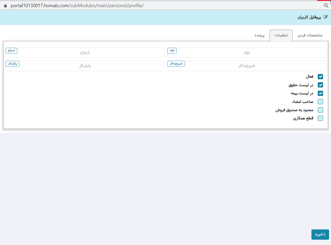Enable the محدود به صندوق فروش checkbox

[320, 110]
